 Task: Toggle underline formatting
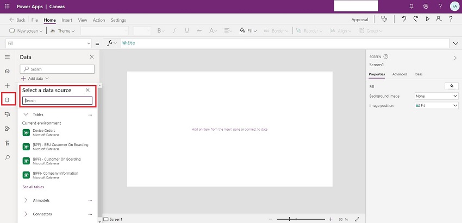187,30
